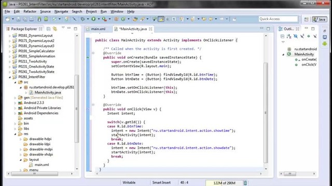The width and height of the screenshot is (332, 186).
Task: Open the Run button dropdown arrow
Action: coord(99,19)
